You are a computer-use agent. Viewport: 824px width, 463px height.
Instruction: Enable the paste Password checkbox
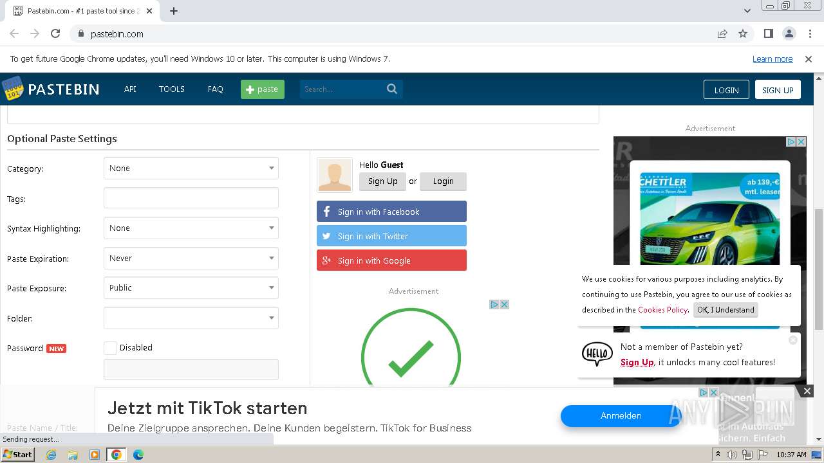pyautogui.click(x=110, y=348)
